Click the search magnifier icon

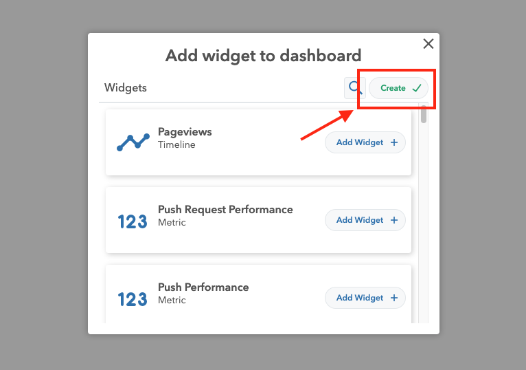(354, 88)
